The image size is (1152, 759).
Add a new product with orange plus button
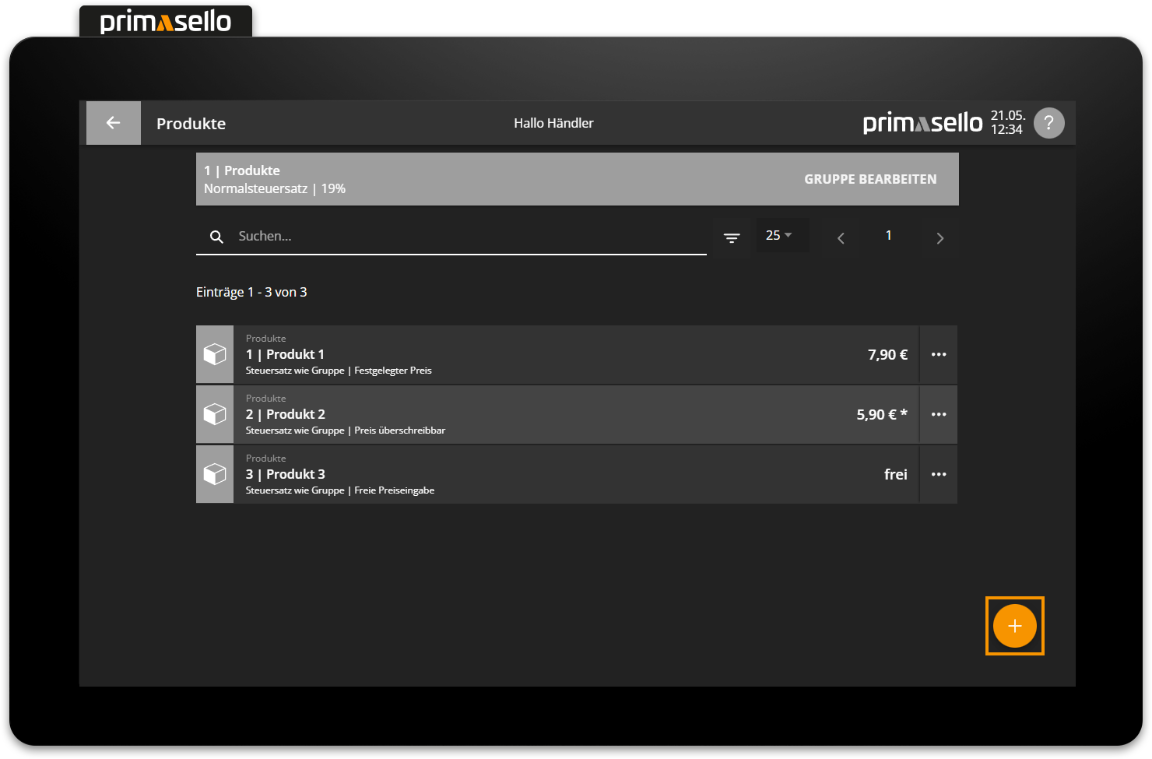pos(1014,626)
